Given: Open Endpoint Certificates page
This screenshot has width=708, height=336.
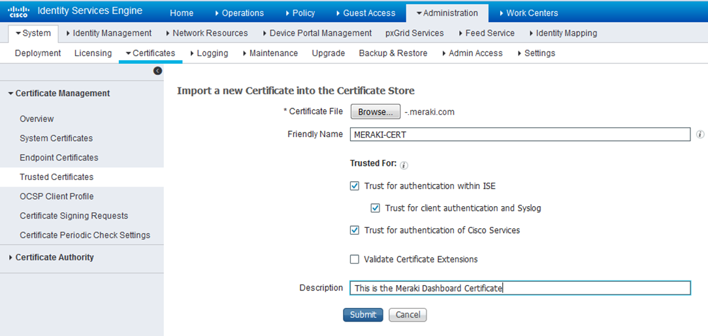Looking at the screenshot, I should point(59,158).
